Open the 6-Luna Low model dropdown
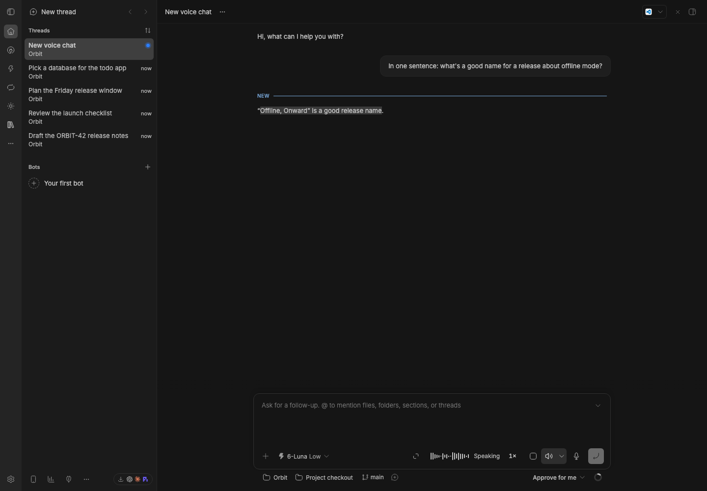The width and height of the screenshot is (707, 491). coord(304,456)
